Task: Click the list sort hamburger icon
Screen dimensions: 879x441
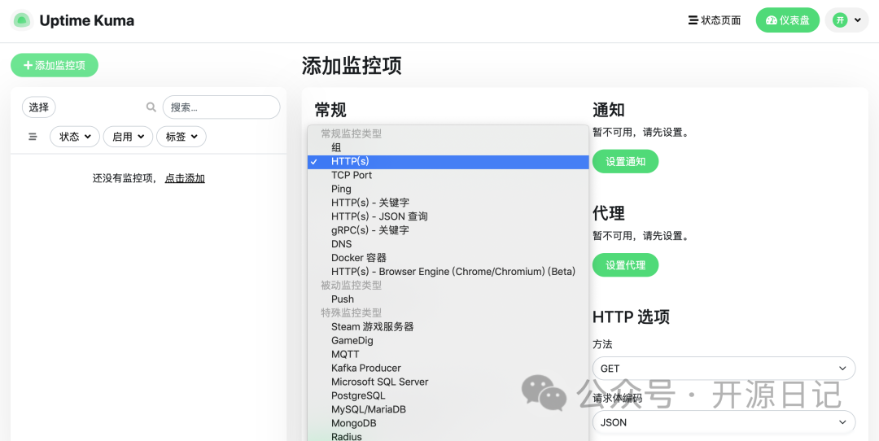Action: click(x=33, y=137)
